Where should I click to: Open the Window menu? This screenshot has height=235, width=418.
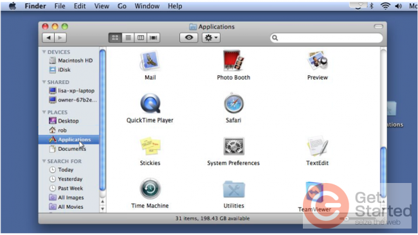(147, 6)
